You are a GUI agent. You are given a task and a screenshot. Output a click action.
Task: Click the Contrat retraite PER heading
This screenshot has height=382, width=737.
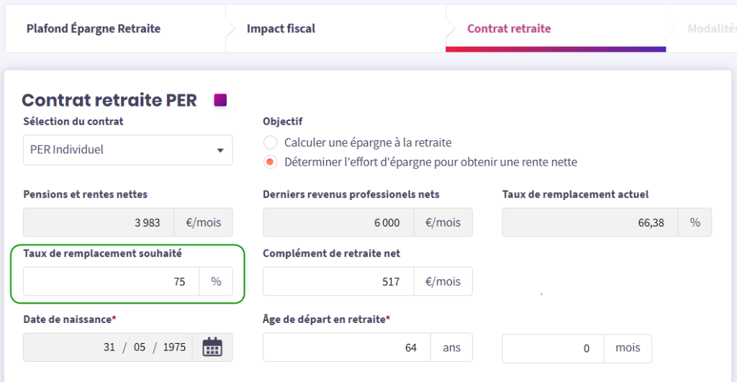(x=109, y=100)
